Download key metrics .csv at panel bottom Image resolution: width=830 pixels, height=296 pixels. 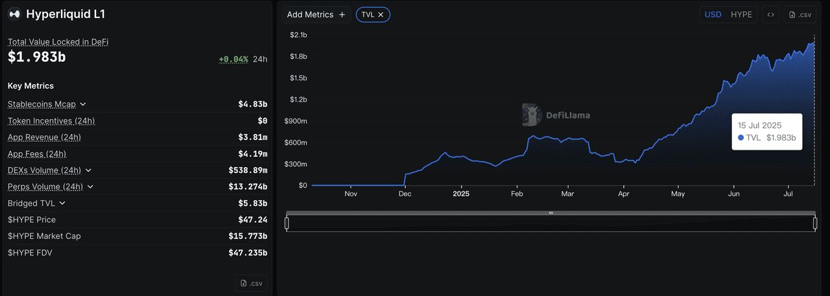[x=251, y=283]
